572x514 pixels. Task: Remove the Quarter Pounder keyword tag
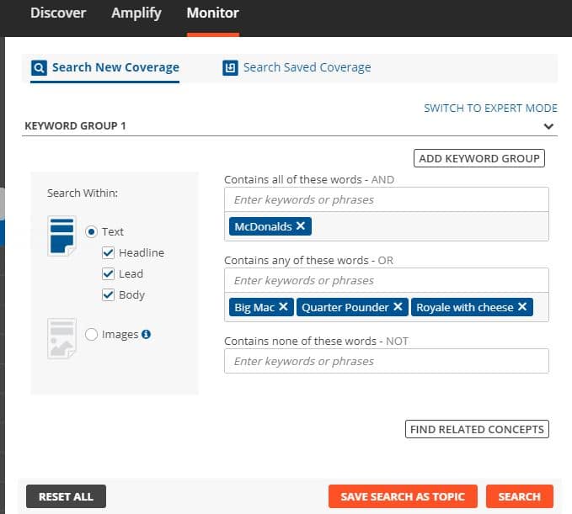tap(398, 307)
